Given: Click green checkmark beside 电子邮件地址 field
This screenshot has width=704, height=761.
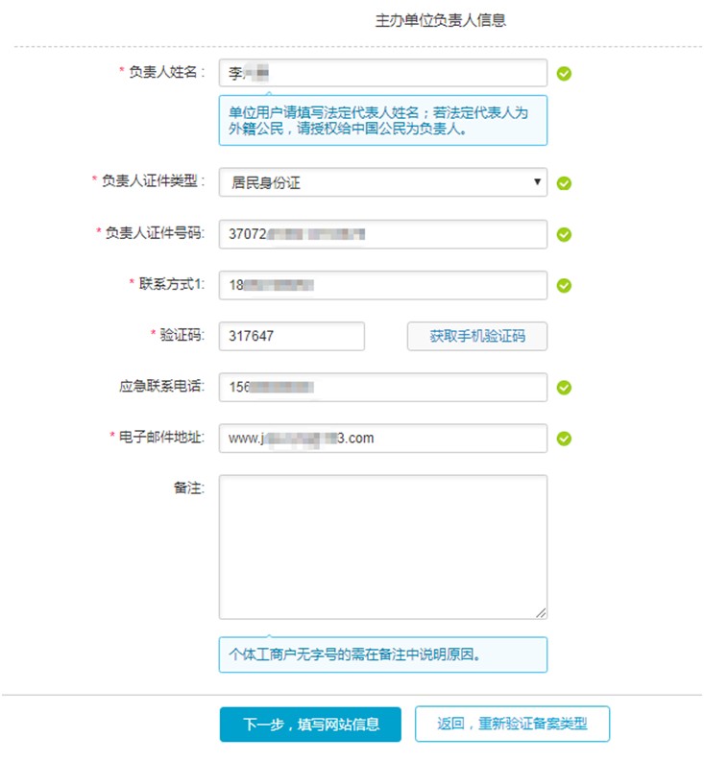Looking at the screenshot, I should tap(564, 439).
